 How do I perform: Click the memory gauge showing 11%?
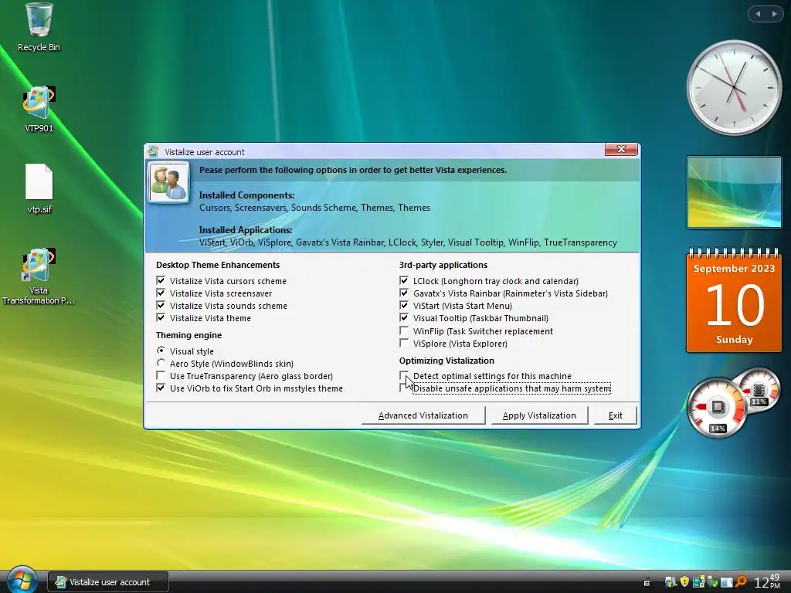(759, 390)
